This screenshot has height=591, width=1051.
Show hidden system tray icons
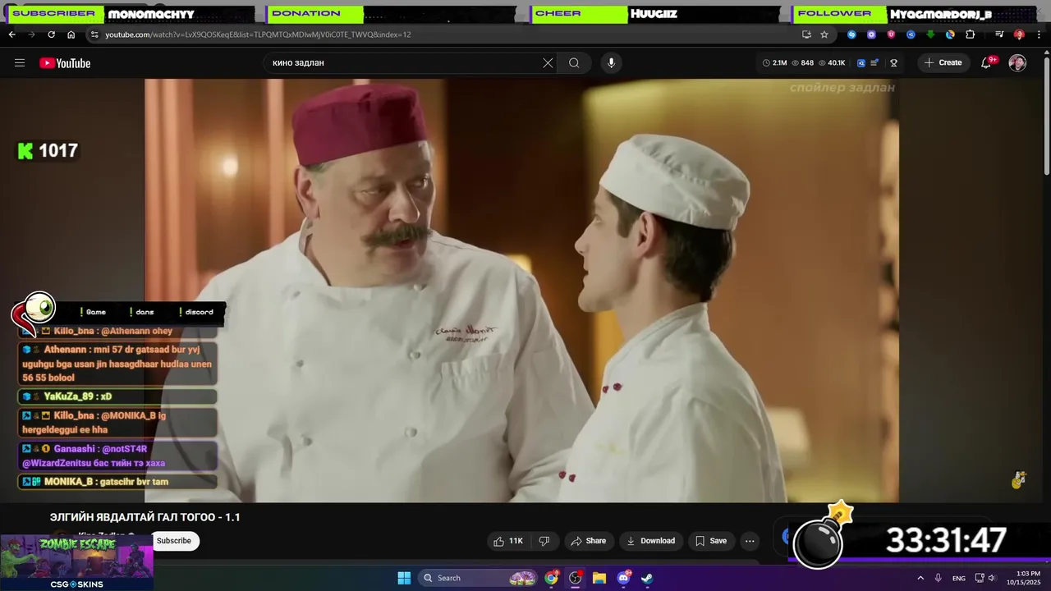tap(920, 578)
